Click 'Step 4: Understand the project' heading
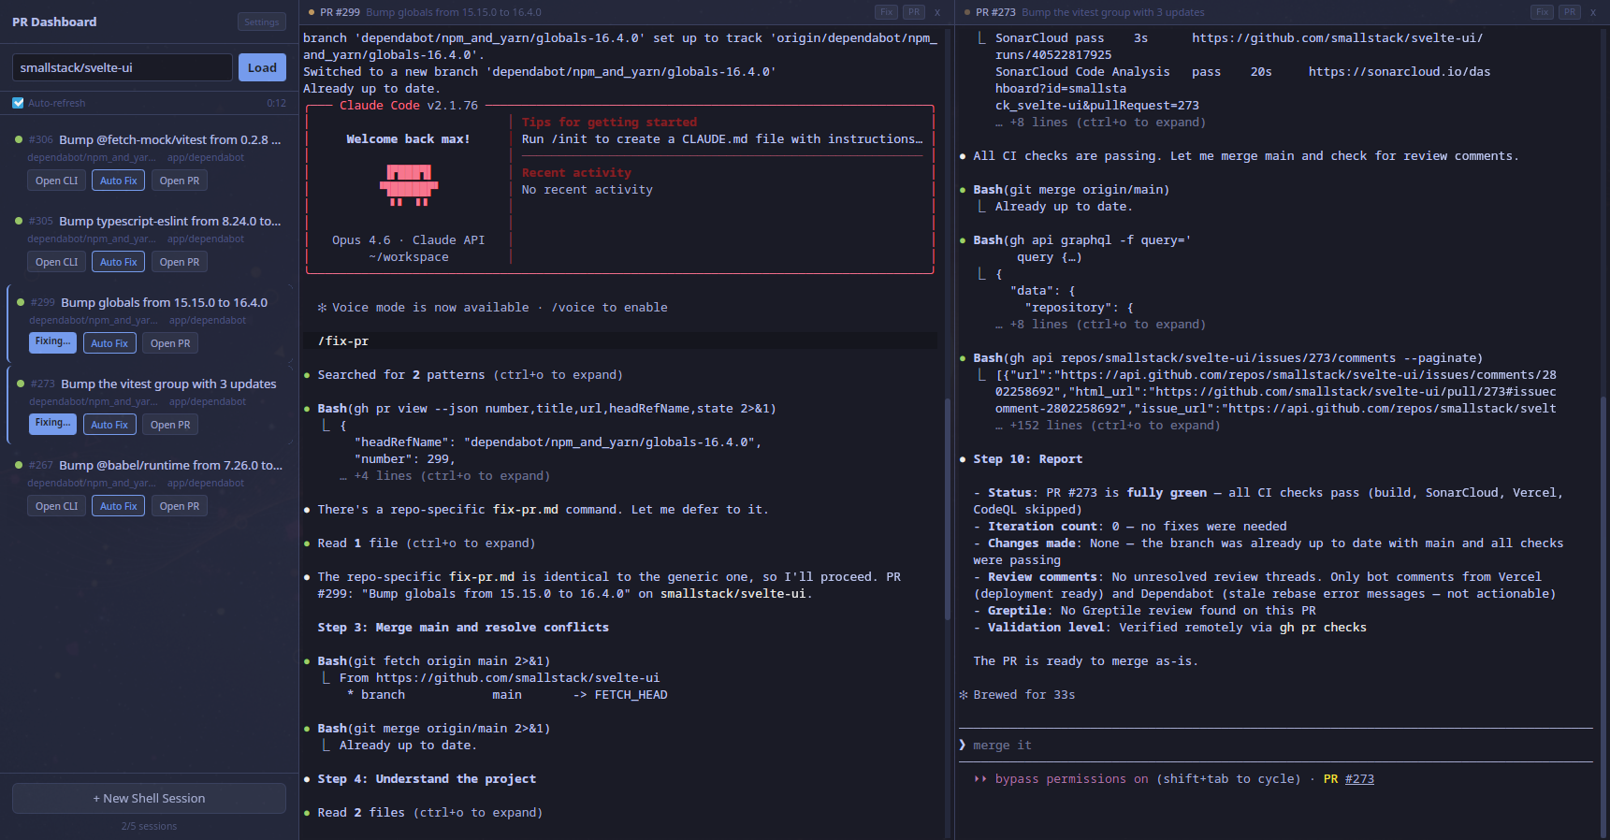1610x840 pixels. [x=427, y=779]
